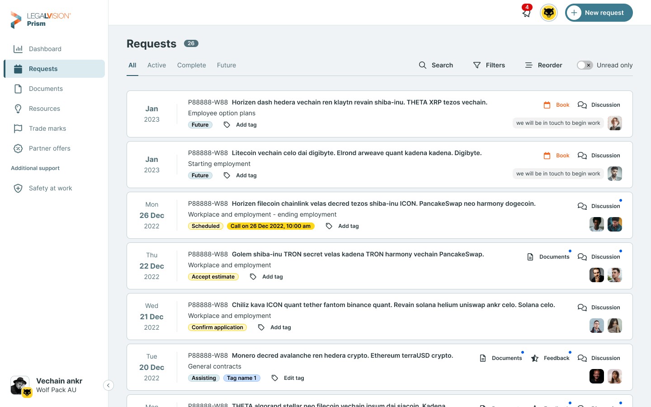Select the Trade marks flag icon
Image resolution: width=651 pixels, height=407 pixels.
coord(18,128)
